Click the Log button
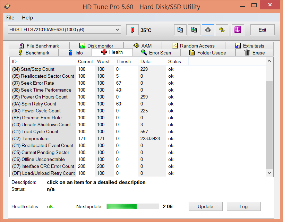283x222 pixels. tap(244, 206)
